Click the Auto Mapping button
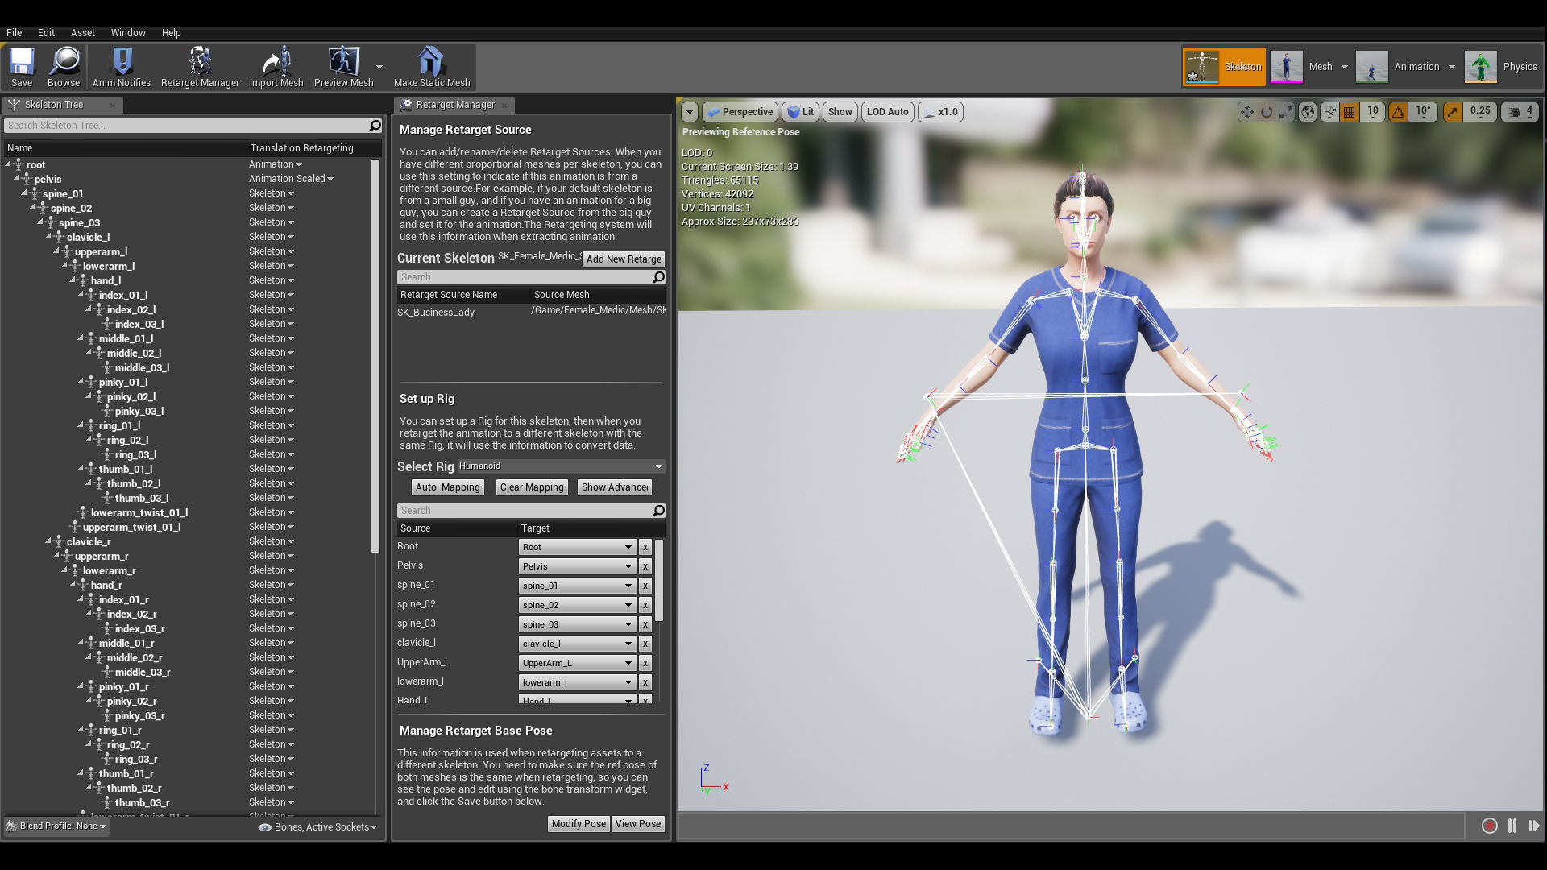Image resolution: width=1547 pixels, height=870 pixels. pos(447,487)
